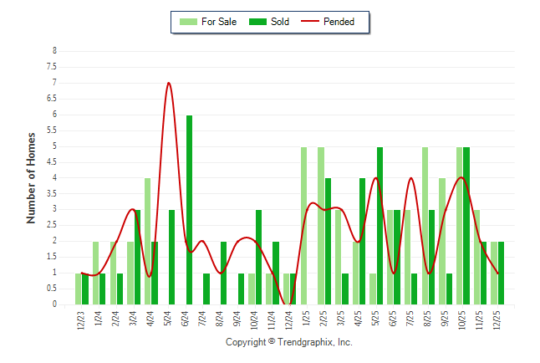Click the 8 value on the y-axis
The image size is (540, 363).
click(x=54, y=51)
